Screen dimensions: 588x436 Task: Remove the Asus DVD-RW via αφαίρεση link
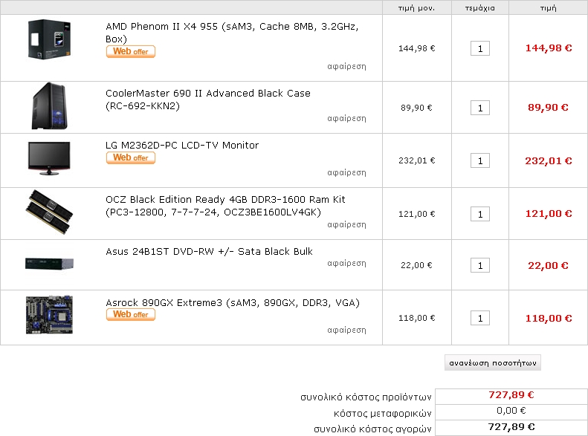[x=346, y=264]
